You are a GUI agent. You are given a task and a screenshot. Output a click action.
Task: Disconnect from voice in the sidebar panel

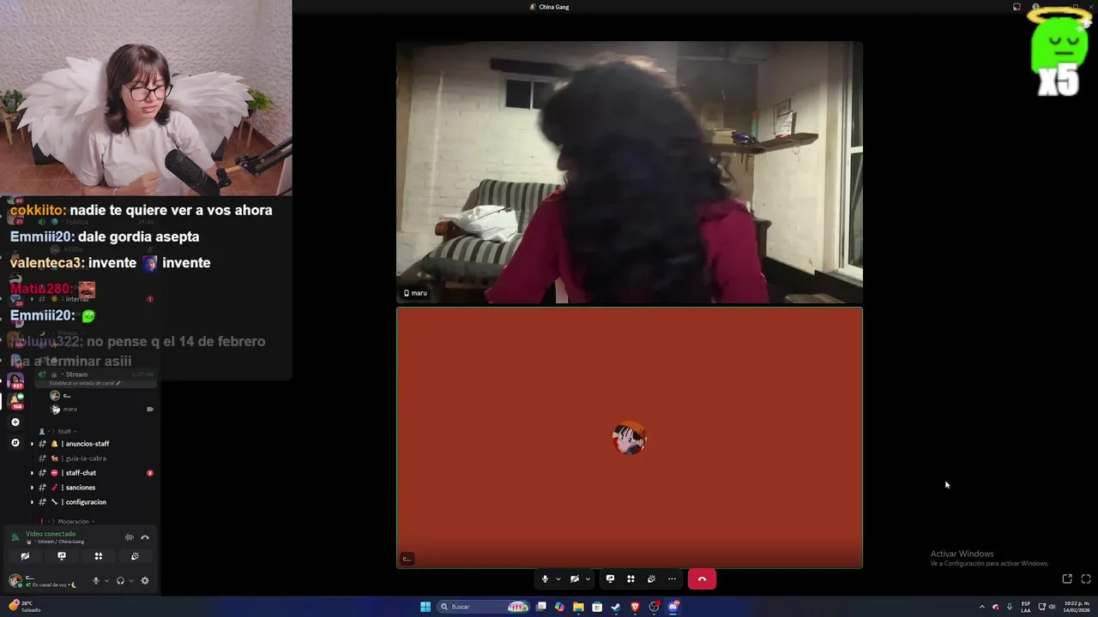click(145, 537)
